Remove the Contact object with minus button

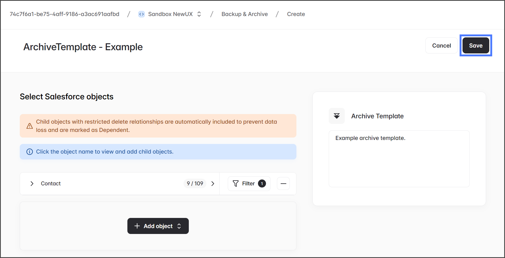(x=283, y=183)
